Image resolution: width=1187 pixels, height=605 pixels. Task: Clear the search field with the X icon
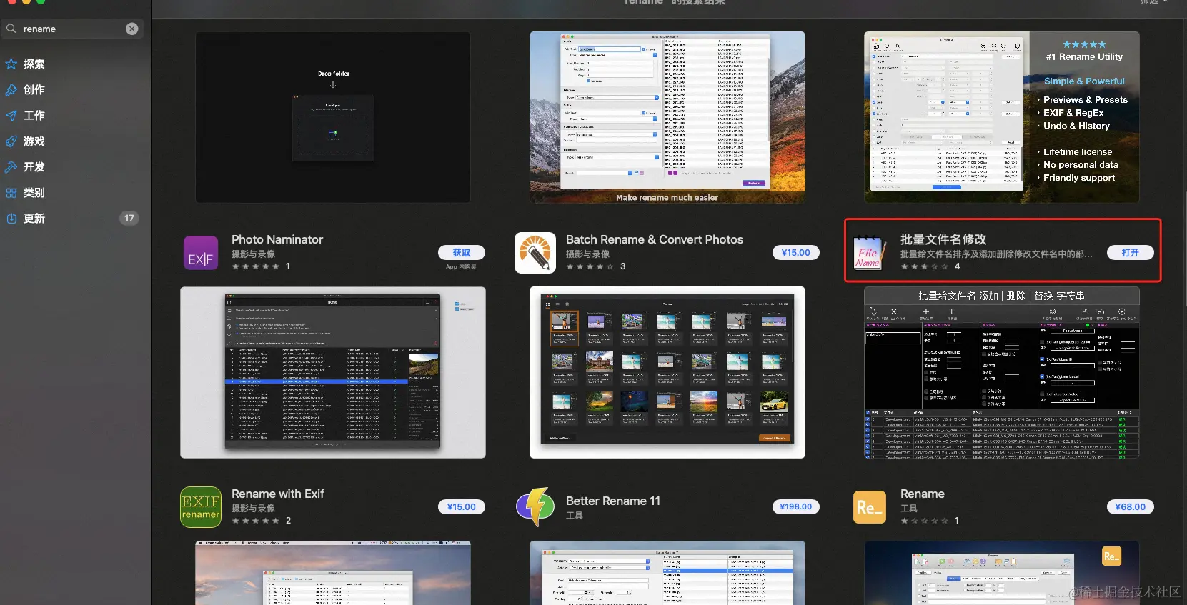pos(132,29)
